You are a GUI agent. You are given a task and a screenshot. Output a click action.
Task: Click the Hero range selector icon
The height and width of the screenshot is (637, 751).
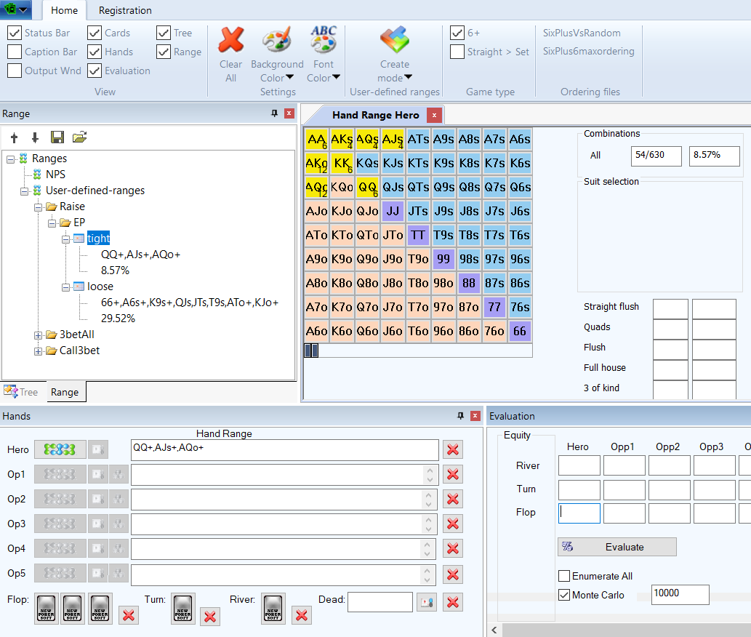tap(60, 449)
